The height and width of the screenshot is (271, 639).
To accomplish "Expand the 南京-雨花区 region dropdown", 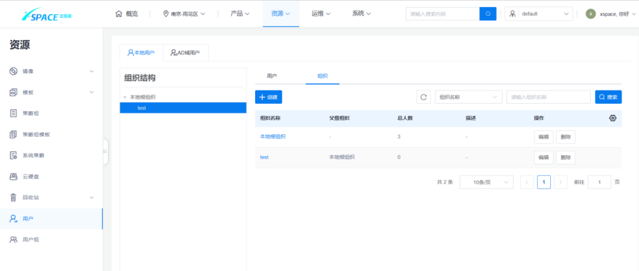I will point(184,13).
